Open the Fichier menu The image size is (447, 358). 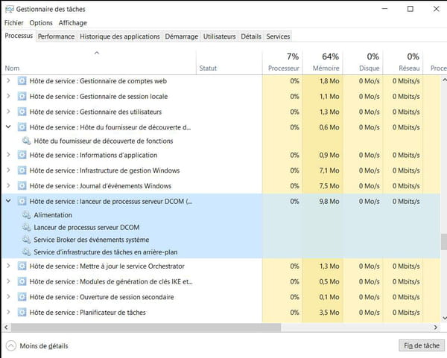[13, 23]
